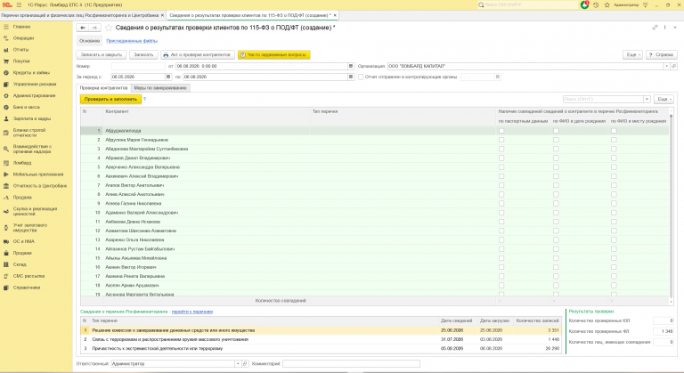Image resolution: width=684 pixels, height=373 pixels.
Task: Open Мобильные приложения section
Action: (38, 174)
